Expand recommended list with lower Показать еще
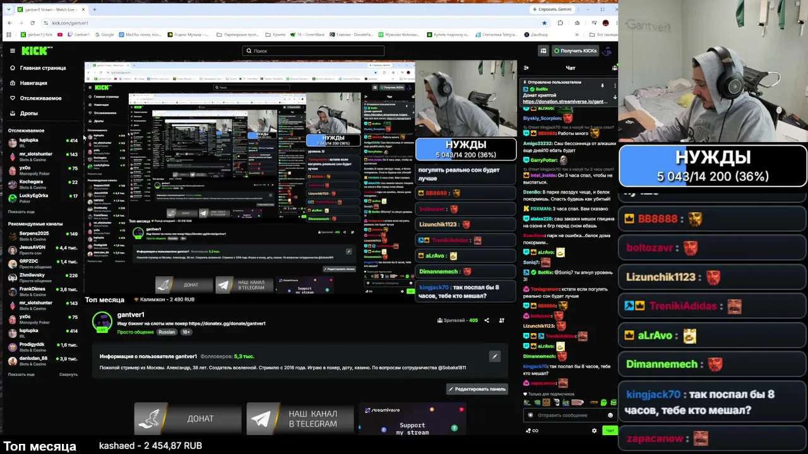 [21, 375]
